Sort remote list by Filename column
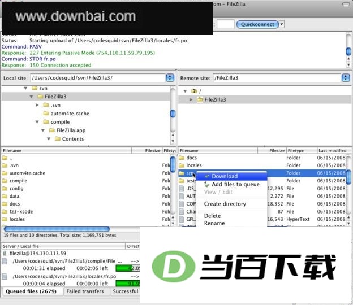This screenshot has height=305, width=353. (218, 151)
